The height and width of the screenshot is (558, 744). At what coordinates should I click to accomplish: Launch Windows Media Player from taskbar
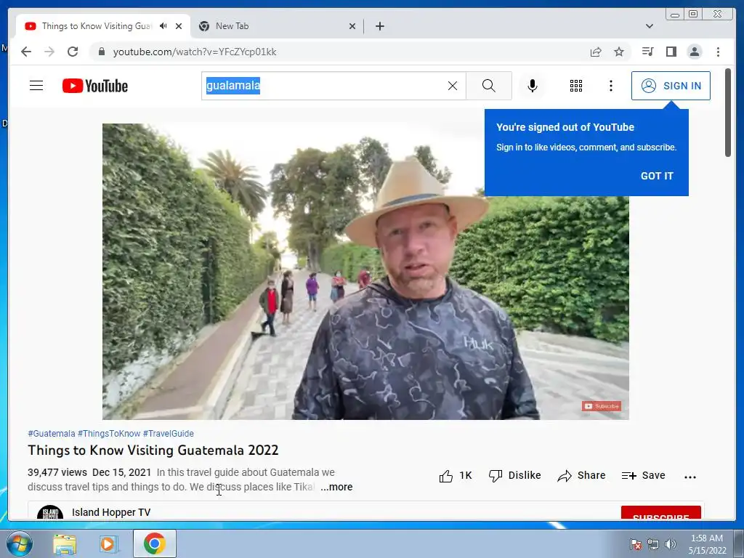click(x=109, y=544)
